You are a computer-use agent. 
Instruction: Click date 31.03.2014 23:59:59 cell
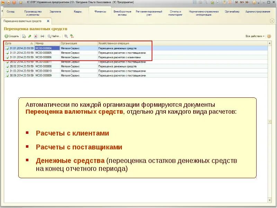click(21, 71)
